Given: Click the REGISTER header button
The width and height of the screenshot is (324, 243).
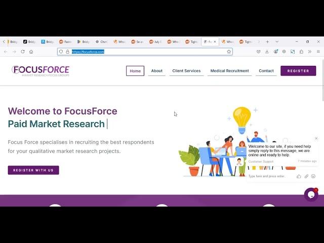Looking at the screenshot, I should (x=298, y=71).
